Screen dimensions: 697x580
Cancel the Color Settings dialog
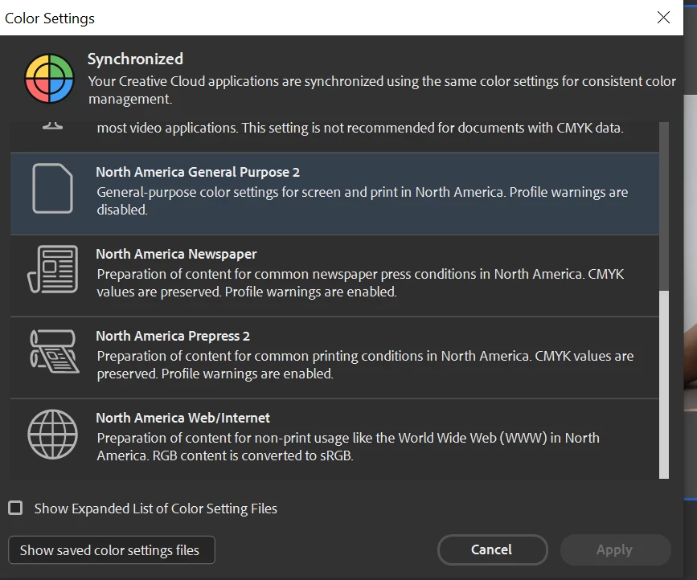493,549
